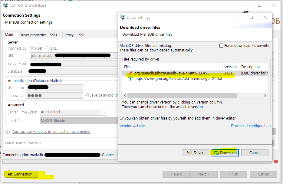
Task: Maximize the Driver settings window
Action: 251,17
